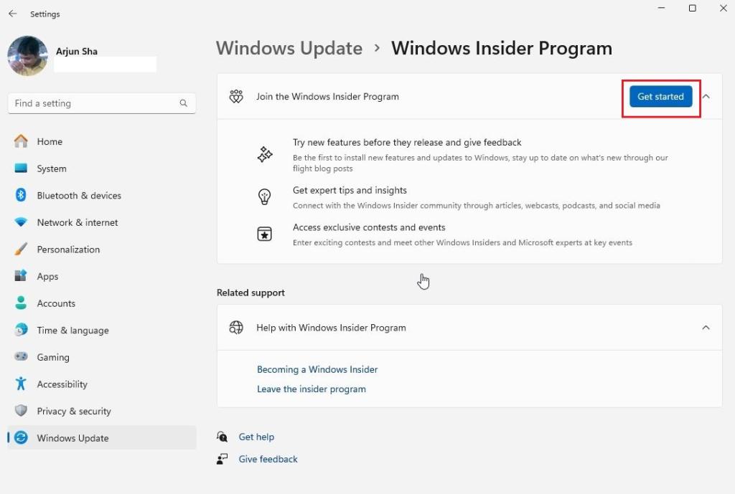Navigate back via the Windows Update breadcrumb
Image resolution: width=735 pixels, height=494 pixels.
[x=289, y=48]
